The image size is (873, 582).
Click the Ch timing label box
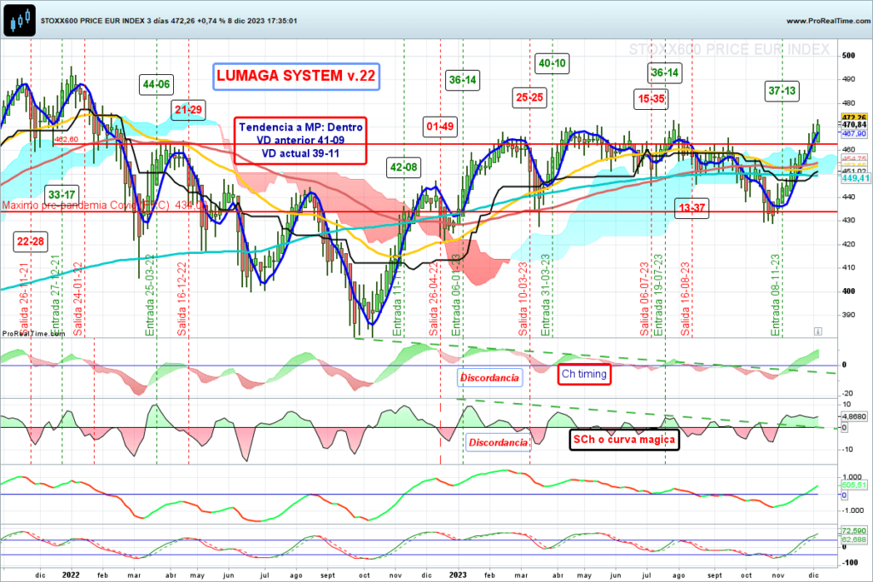pyautogui.click(x=584, y=374)
